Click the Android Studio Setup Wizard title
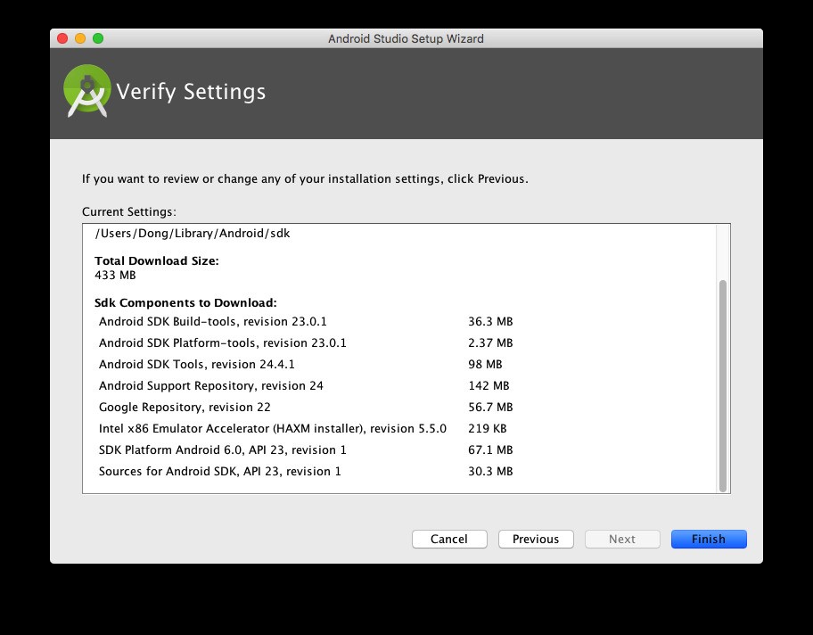Viewport: 813px width, 635px height. pos(406,39)
